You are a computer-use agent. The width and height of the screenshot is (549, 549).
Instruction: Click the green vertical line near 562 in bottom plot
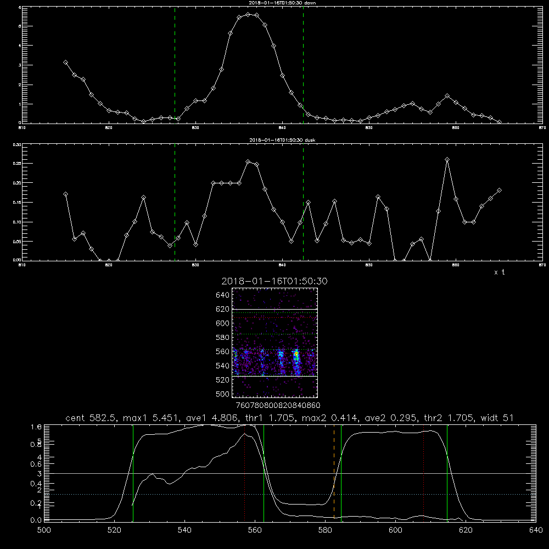pos(264,473)
